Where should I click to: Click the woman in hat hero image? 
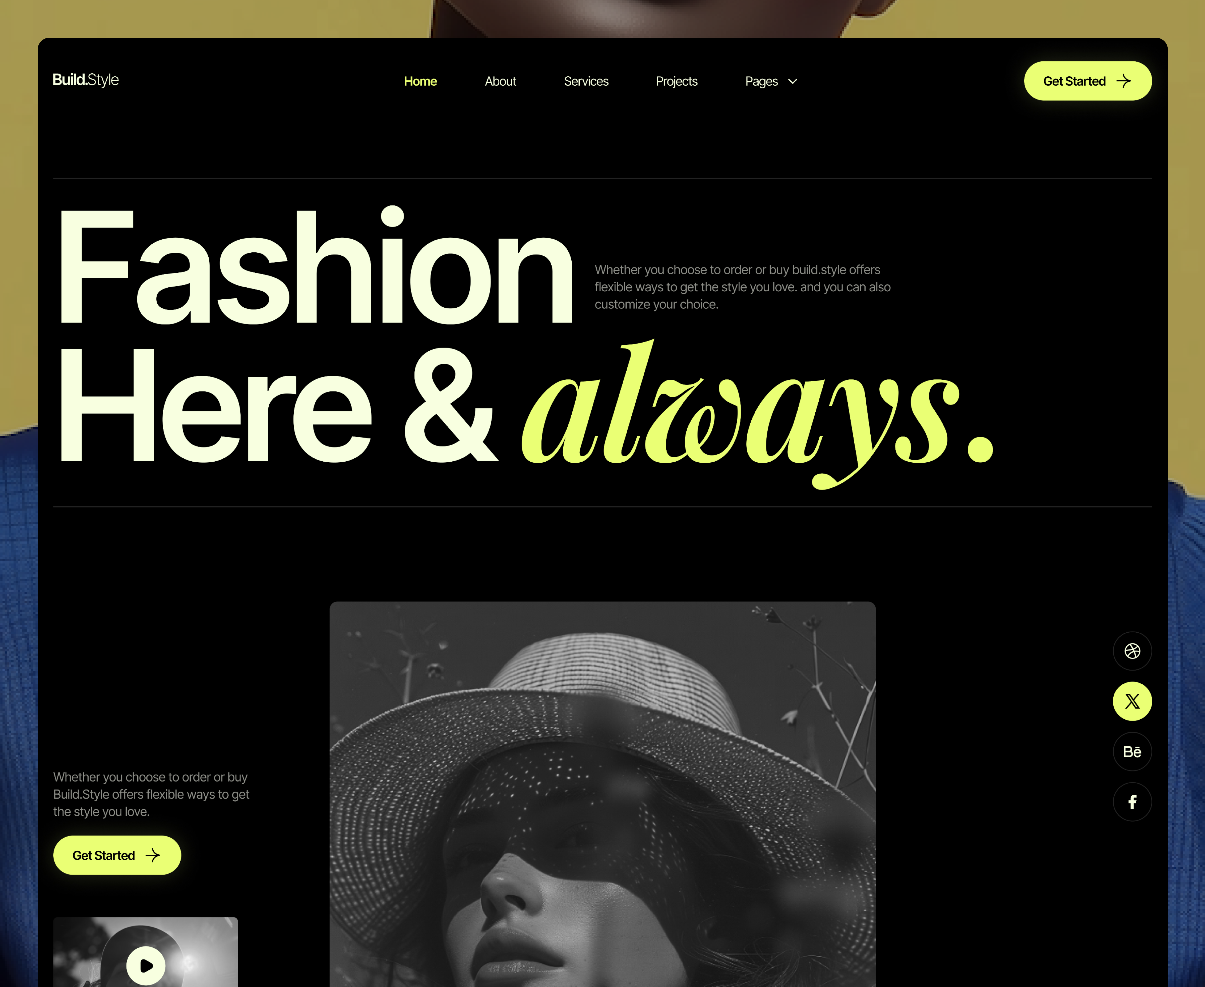pyautogui.click(x=602, y=794)
